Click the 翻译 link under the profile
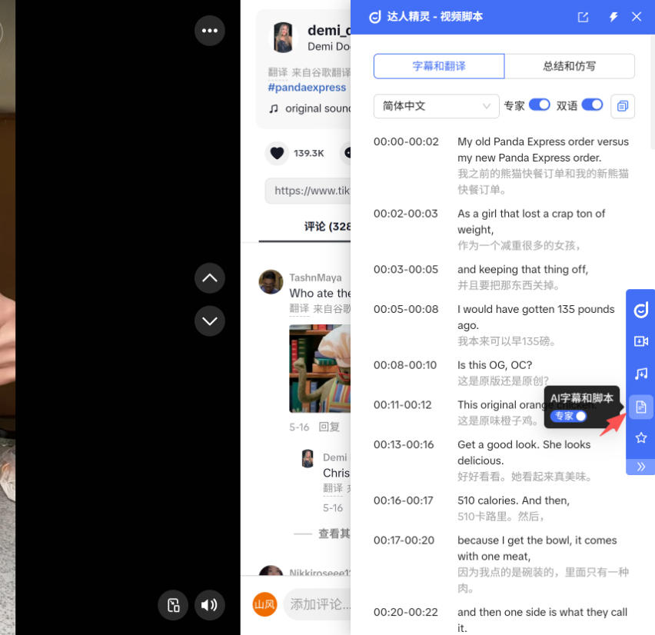655x635 pixels. click(278, 72)
